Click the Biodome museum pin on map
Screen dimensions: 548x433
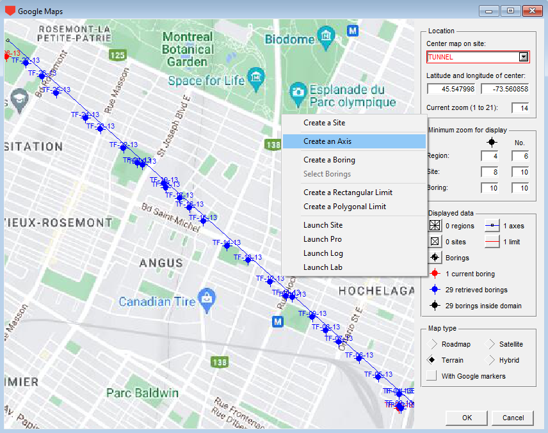pyautogui.click(x=326, y=37)
